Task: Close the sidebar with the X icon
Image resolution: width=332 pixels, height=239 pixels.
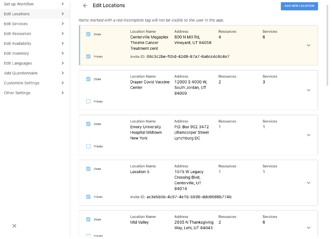Action: tap(14, 226)
